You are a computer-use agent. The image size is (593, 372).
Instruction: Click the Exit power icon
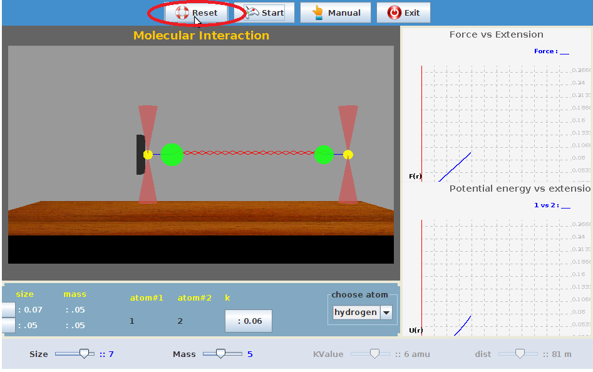coord(394,13)
